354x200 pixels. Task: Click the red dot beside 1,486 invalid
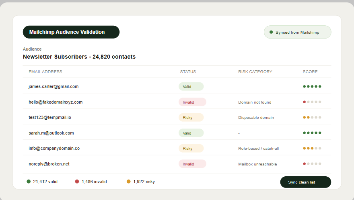[77, 182]
